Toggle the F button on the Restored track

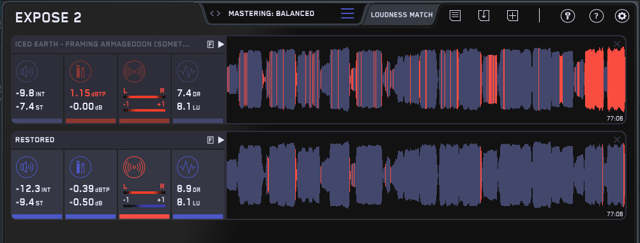tap(210, 140)
